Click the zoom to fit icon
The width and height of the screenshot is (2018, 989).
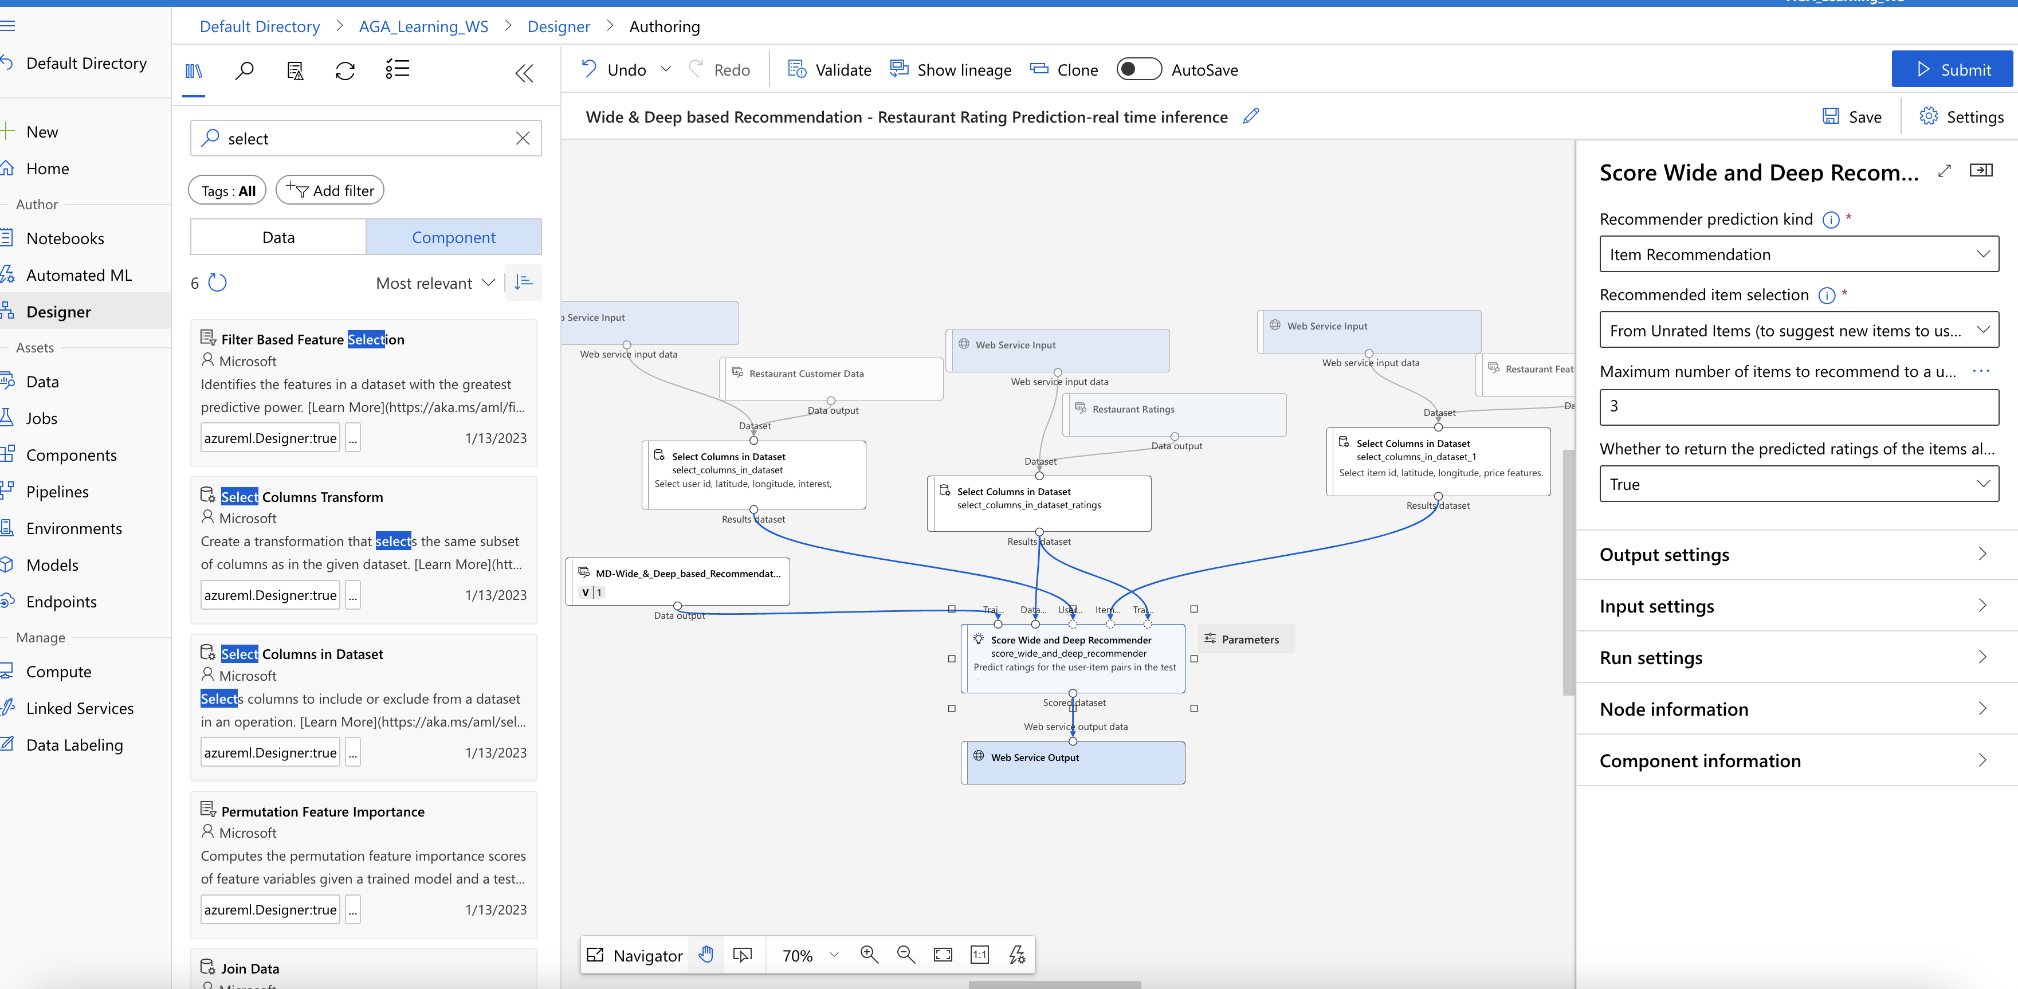[x=943, y=953]
